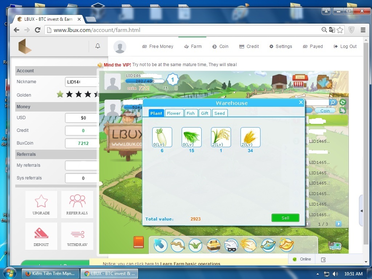Open the Farm menu item
This screenshot has width=372, height=279.
(x=193, y=46)
